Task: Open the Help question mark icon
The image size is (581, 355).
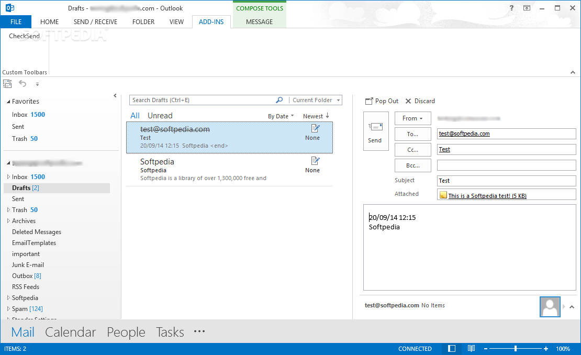Action: point(511,8)
